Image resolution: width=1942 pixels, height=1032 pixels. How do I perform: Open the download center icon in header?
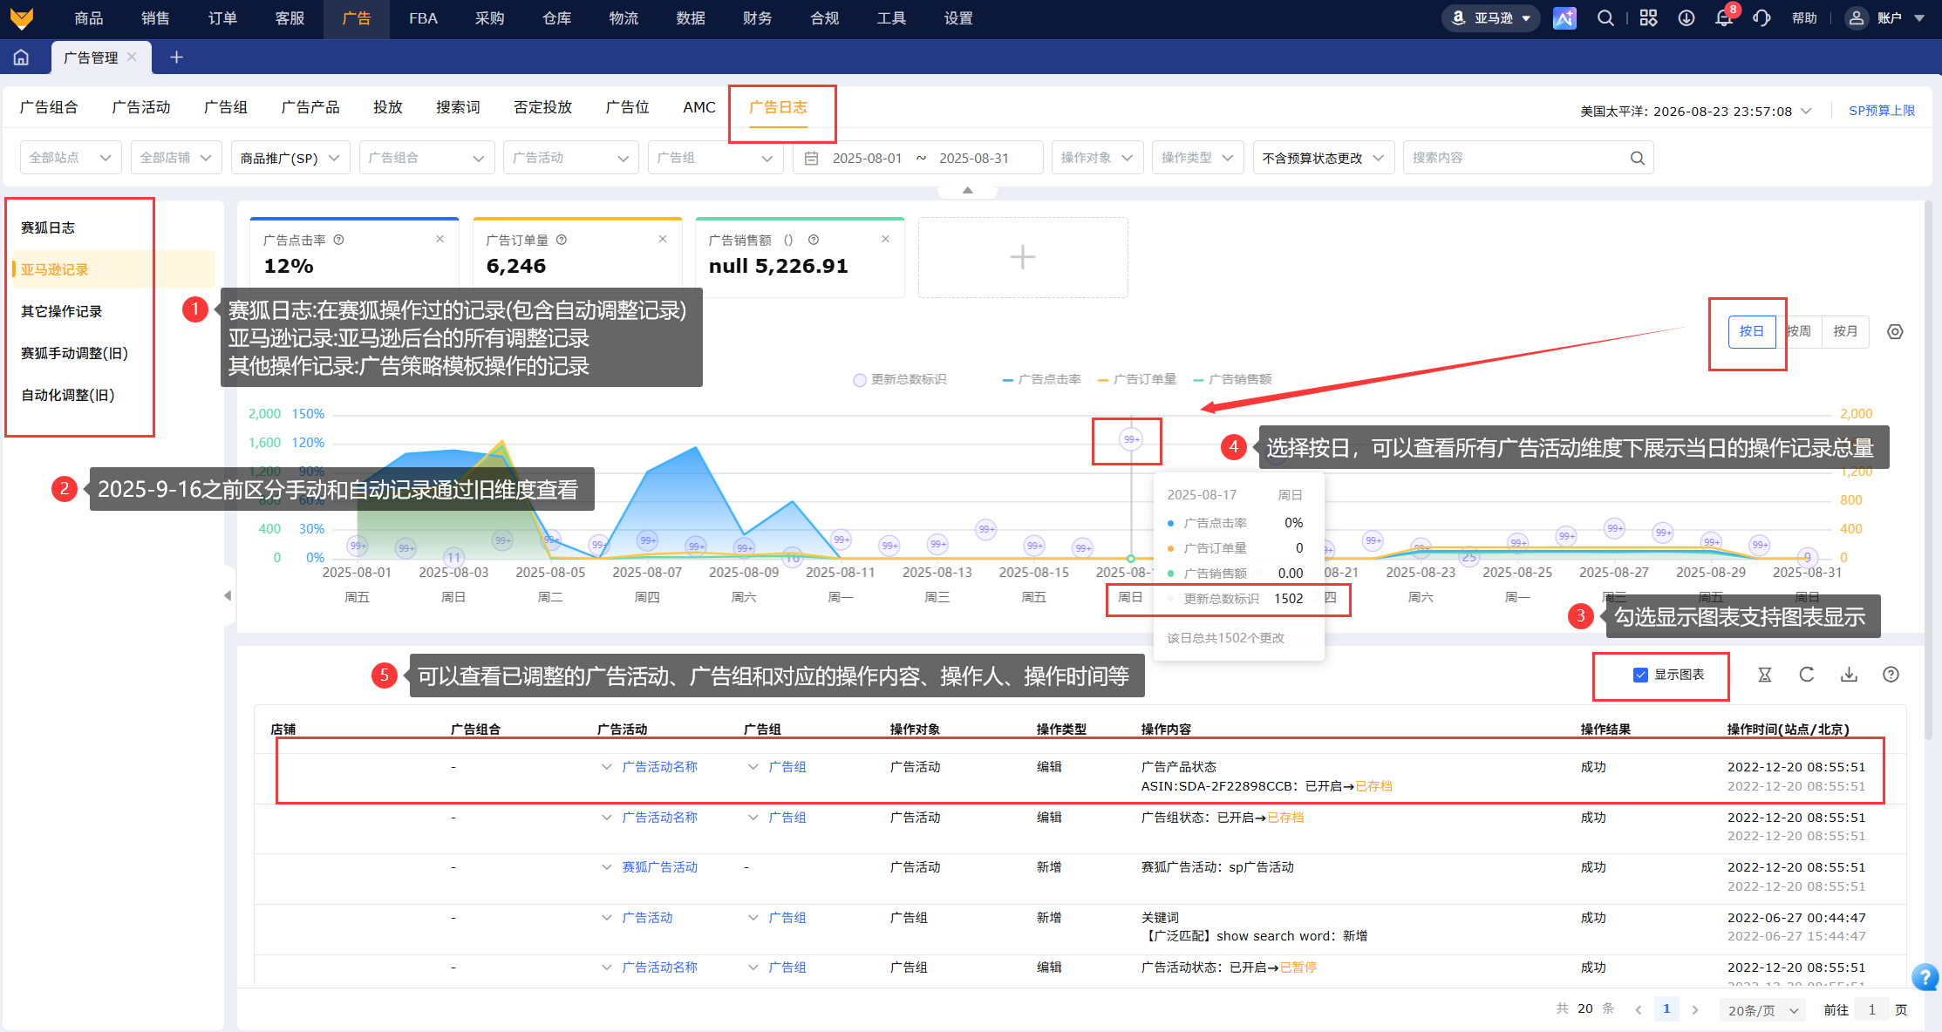pos(1686,18)
